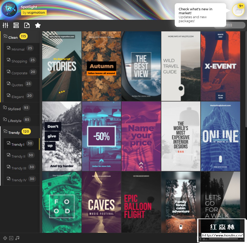Open the video preview file icon
Screen dimensions: 247x243
[27, 25]
